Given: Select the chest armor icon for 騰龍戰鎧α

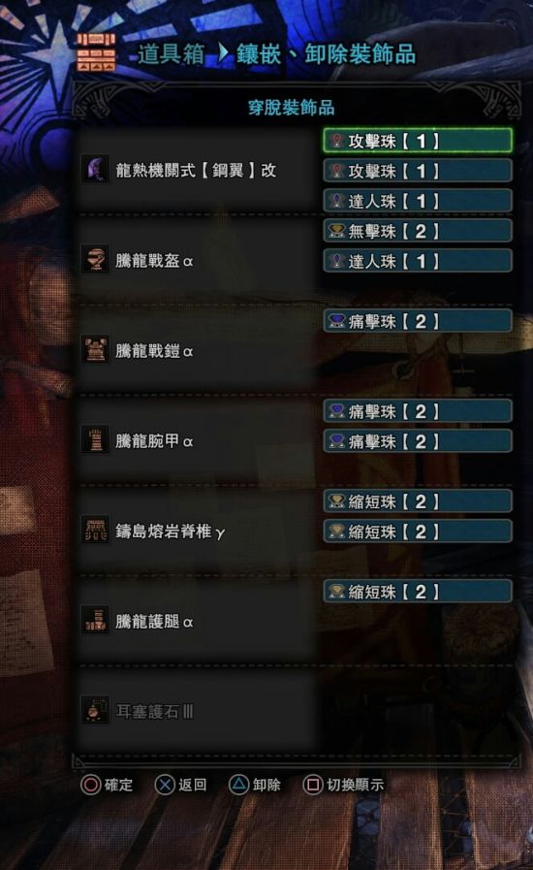Looking at the screenshot, I should [95, 349].
